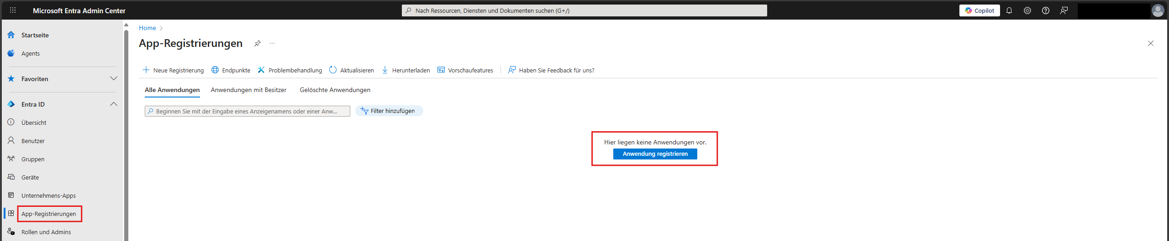Click the Home breadcrumb link

coord(147,28)
